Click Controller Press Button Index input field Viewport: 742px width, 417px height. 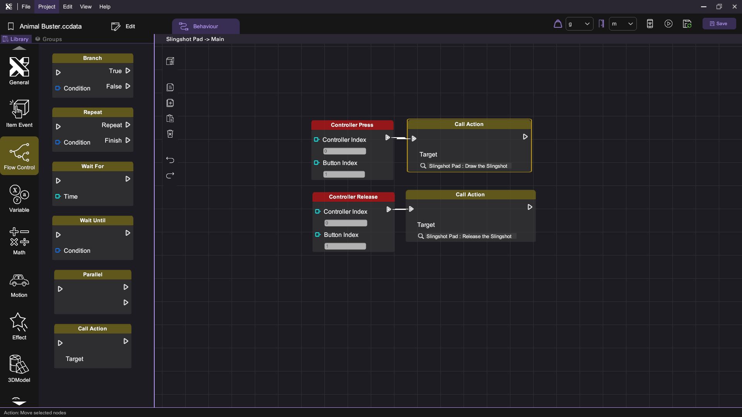[x=344, y=174]
